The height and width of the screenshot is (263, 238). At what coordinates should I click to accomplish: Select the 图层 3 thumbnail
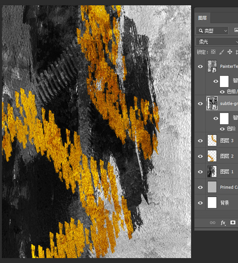[212, 140]
